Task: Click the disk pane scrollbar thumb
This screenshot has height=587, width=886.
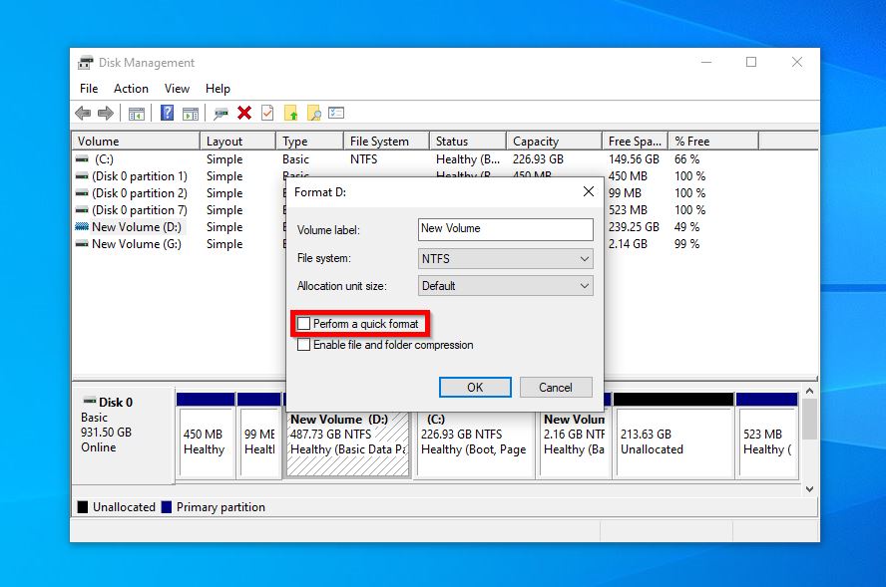Action: pos(809,419)
